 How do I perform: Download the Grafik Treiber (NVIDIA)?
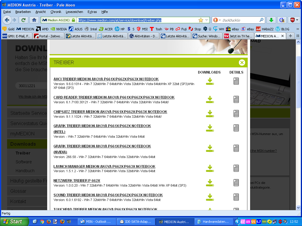click(x=210, y=148)
